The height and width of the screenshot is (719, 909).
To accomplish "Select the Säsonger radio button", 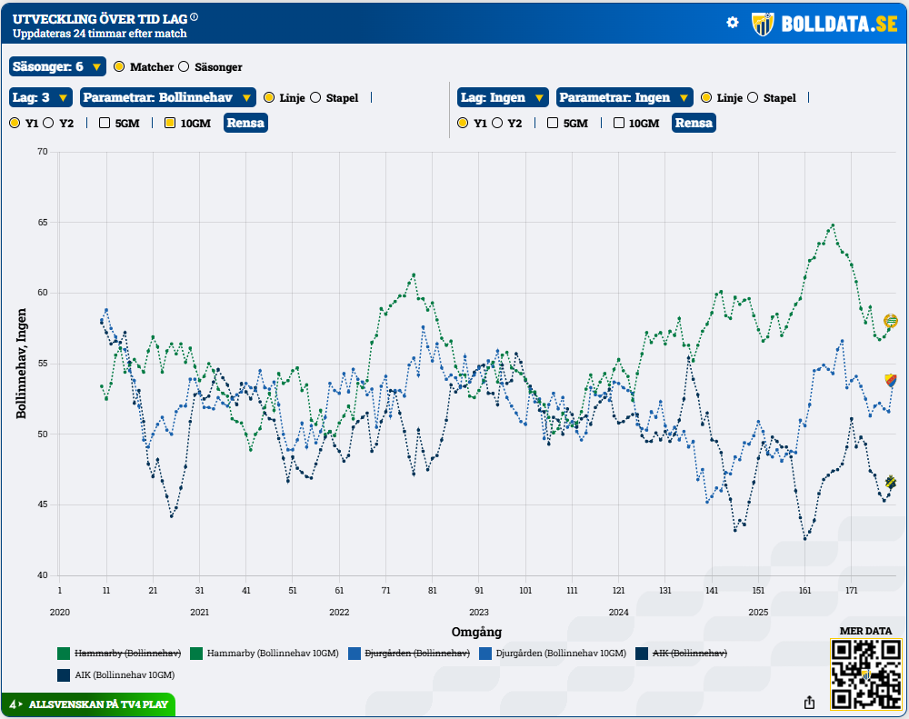I will pyautogui.click(x=184, y=66).
